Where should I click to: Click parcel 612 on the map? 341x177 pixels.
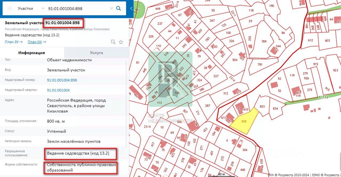click(310, 40)
